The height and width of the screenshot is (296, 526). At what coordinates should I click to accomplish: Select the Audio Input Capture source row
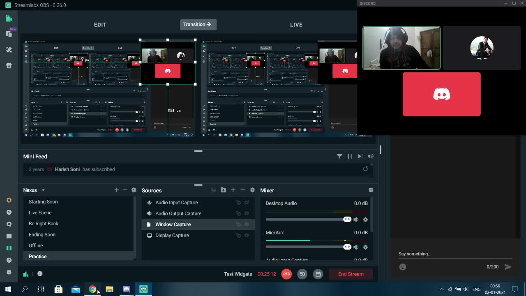click(198, 202)
